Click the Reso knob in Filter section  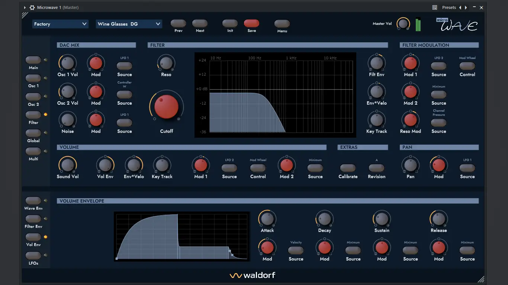pyautogui.click(x=166, y=63)
